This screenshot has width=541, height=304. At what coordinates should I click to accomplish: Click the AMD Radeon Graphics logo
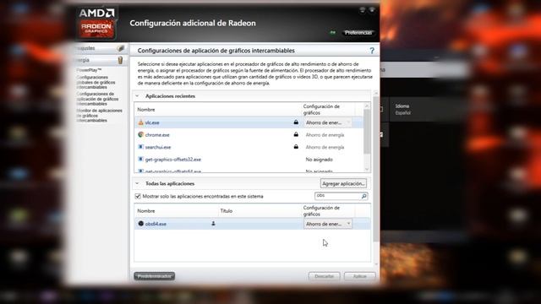96,23
